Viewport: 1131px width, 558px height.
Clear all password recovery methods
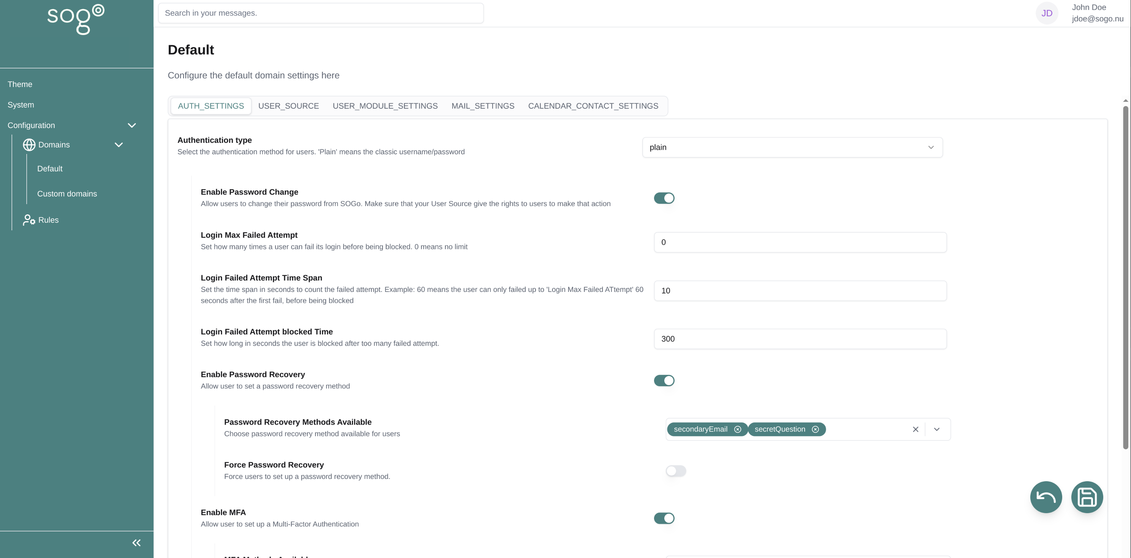coord(916,430)
